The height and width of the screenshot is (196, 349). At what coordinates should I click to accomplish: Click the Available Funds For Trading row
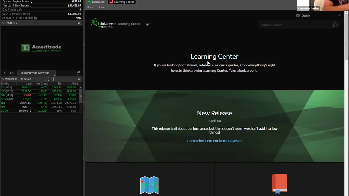tap(41, 18)
